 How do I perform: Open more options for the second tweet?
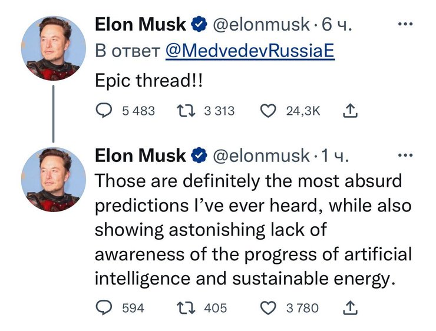pos(405,155)
